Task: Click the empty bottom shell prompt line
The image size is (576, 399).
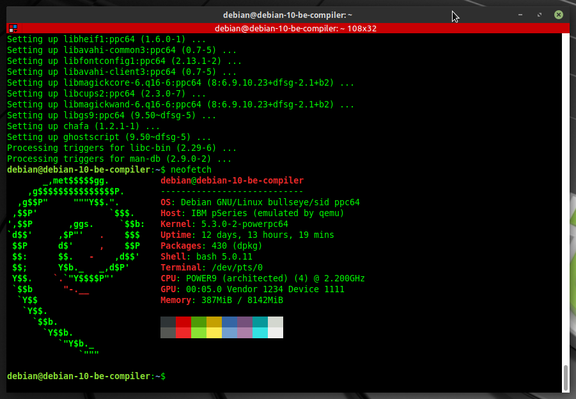Action: [86, 376]
